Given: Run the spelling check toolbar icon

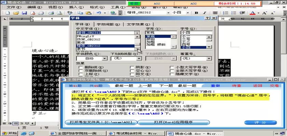Looking at the screenshot, I should click(x=69, y=13).
